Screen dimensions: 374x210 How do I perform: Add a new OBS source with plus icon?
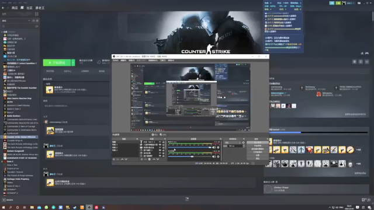[x=141, y=159]
